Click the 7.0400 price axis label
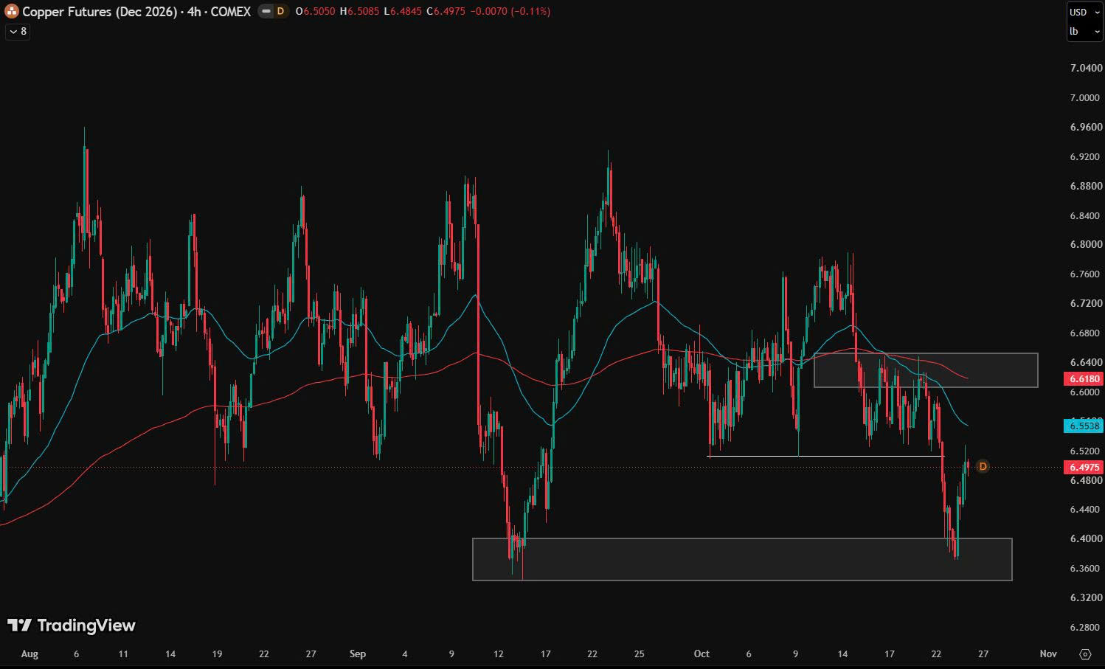 (x=1086, y=68)
